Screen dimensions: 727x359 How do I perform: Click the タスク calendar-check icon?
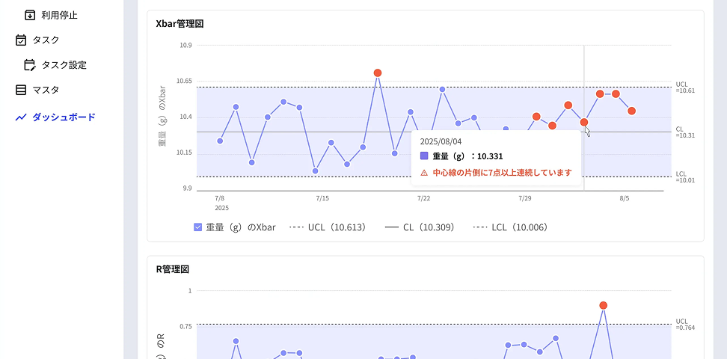21,40
